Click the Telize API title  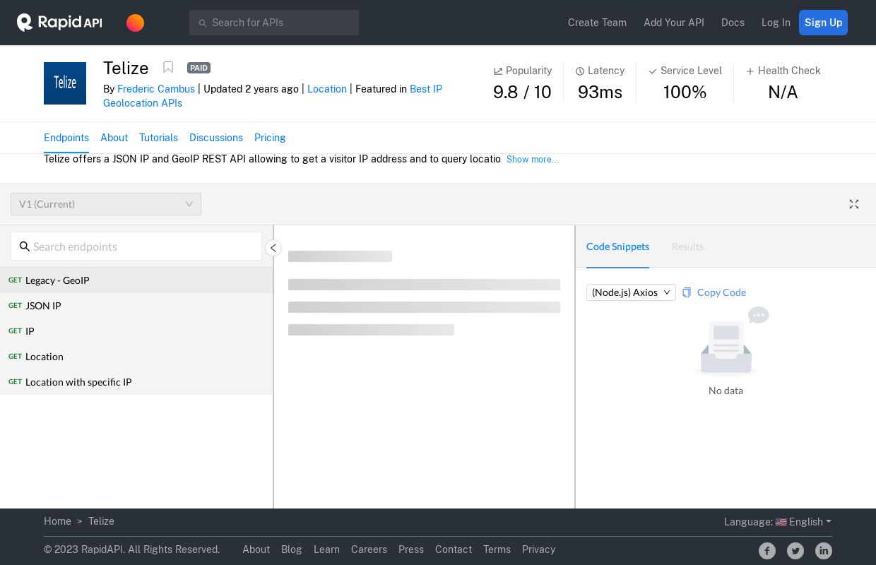coord(126,68)
